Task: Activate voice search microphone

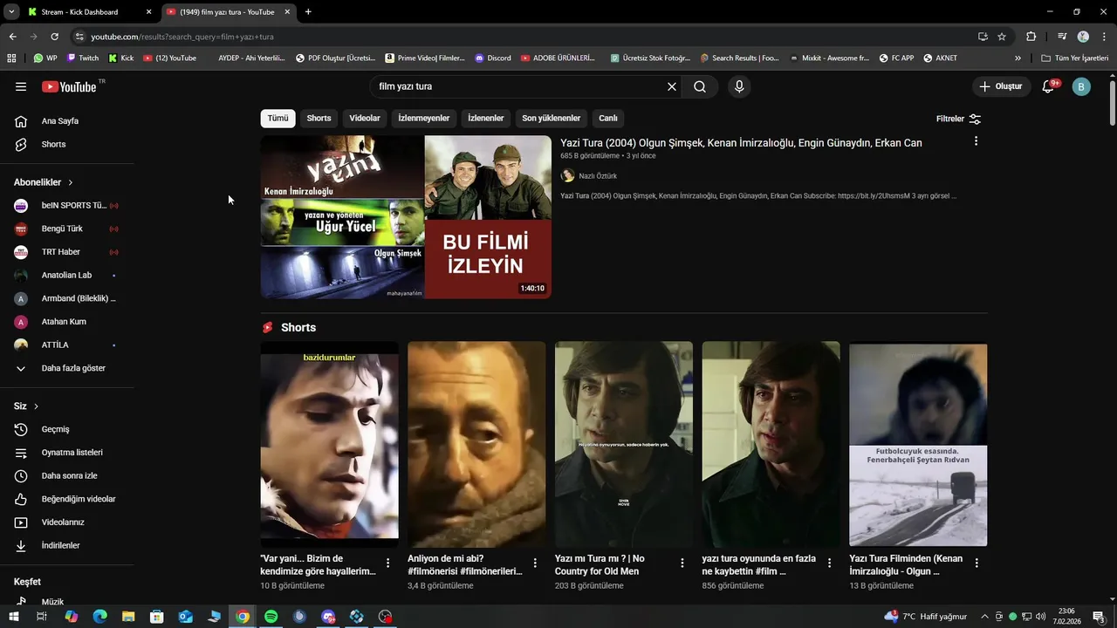Action: pyautogui.click(x=739, y=86)
